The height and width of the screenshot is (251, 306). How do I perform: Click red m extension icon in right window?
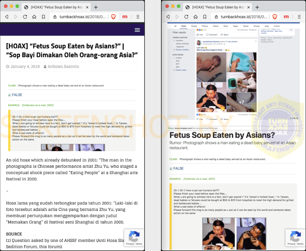click(286, 17)
